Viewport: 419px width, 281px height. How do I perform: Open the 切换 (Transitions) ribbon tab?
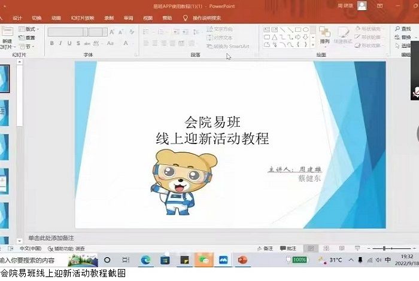click(x=37, y=18)
